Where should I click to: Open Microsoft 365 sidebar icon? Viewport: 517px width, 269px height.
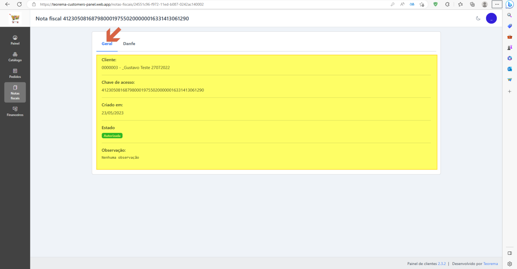[x=510, y=58]
